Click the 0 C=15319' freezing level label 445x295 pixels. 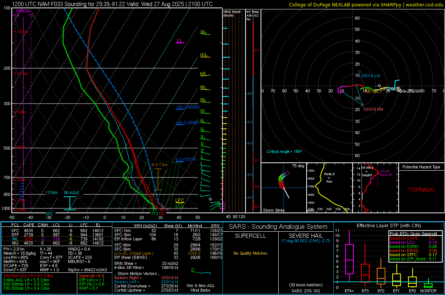[186, 159]
